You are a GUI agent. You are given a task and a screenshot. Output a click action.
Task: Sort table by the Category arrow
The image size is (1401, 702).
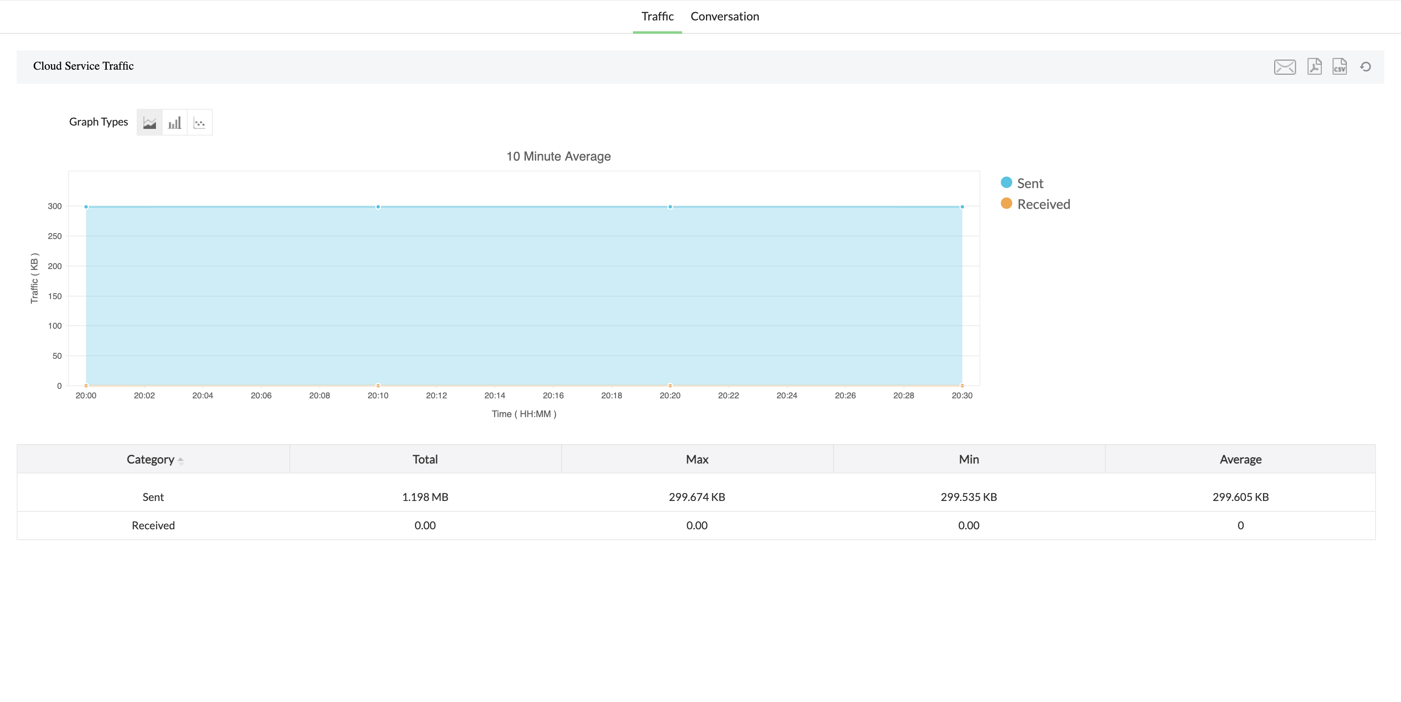(181, 460)
